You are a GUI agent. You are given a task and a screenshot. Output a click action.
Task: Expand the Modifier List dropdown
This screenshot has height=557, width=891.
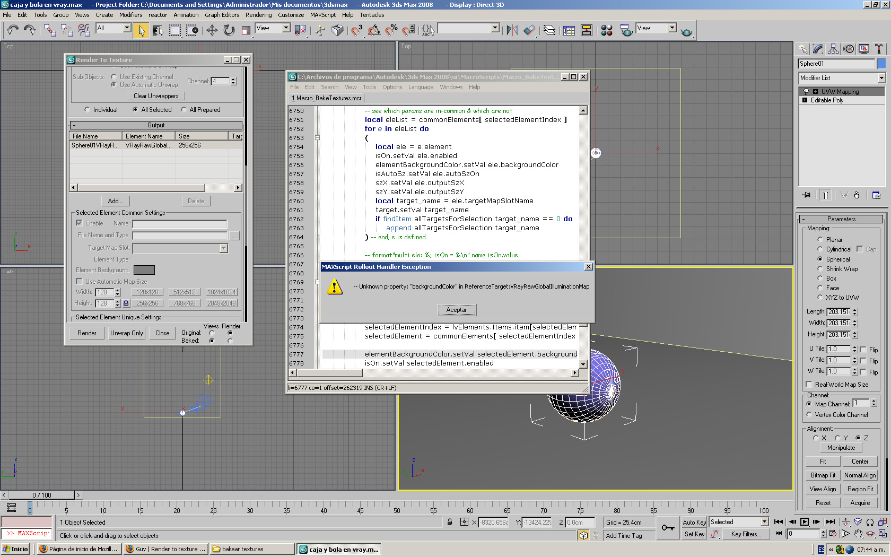tap(881, 78)
